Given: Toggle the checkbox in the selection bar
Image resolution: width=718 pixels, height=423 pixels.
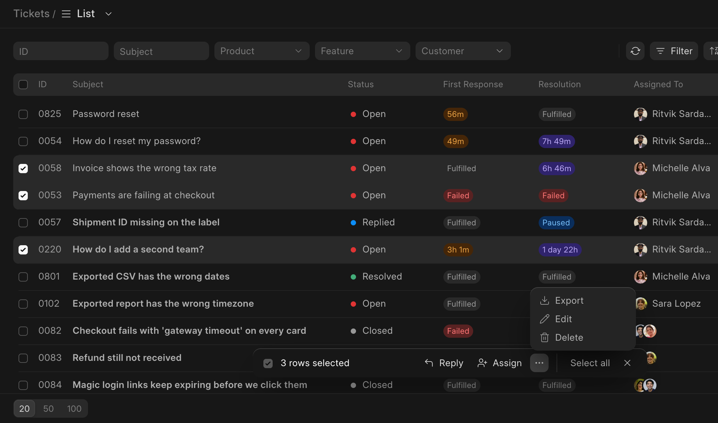Looking at the screenshot, I should click(x=268, y=363).
